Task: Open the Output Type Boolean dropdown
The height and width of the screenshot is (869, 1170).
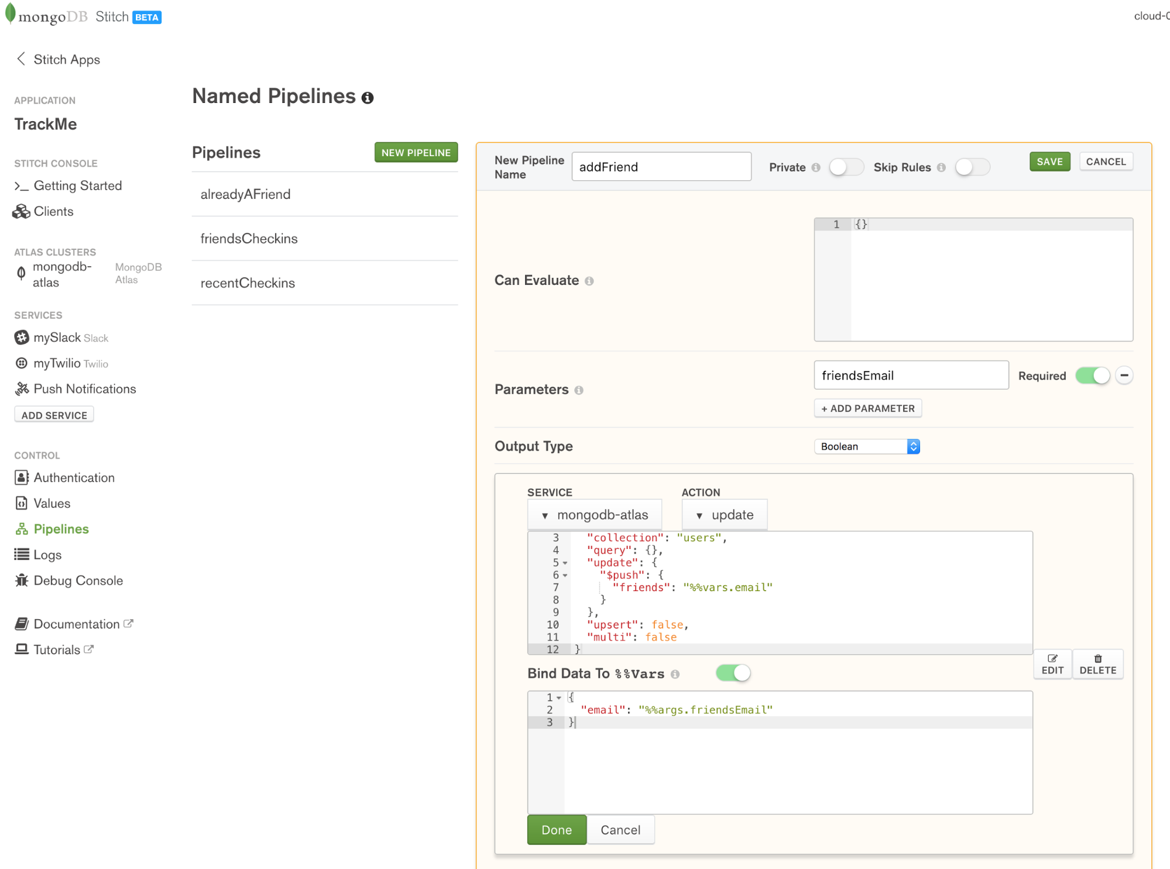Action: [866, 446]
